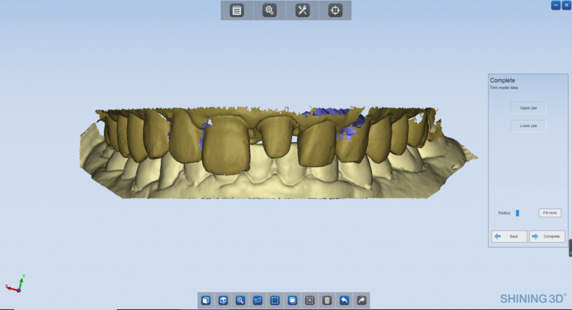
Task: Click the magnifier zoom icon
Action: 240,300
